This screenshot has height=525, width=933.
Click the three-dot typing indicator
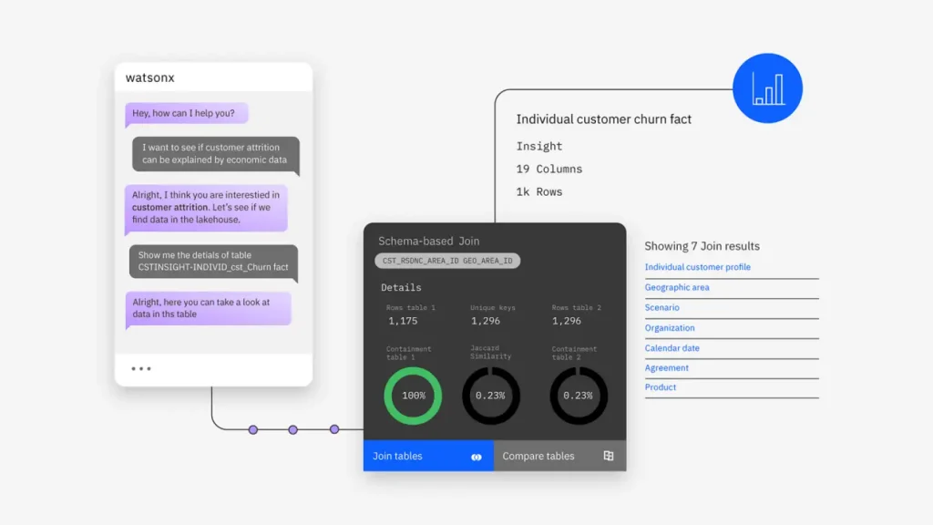(x=141, y=369)
